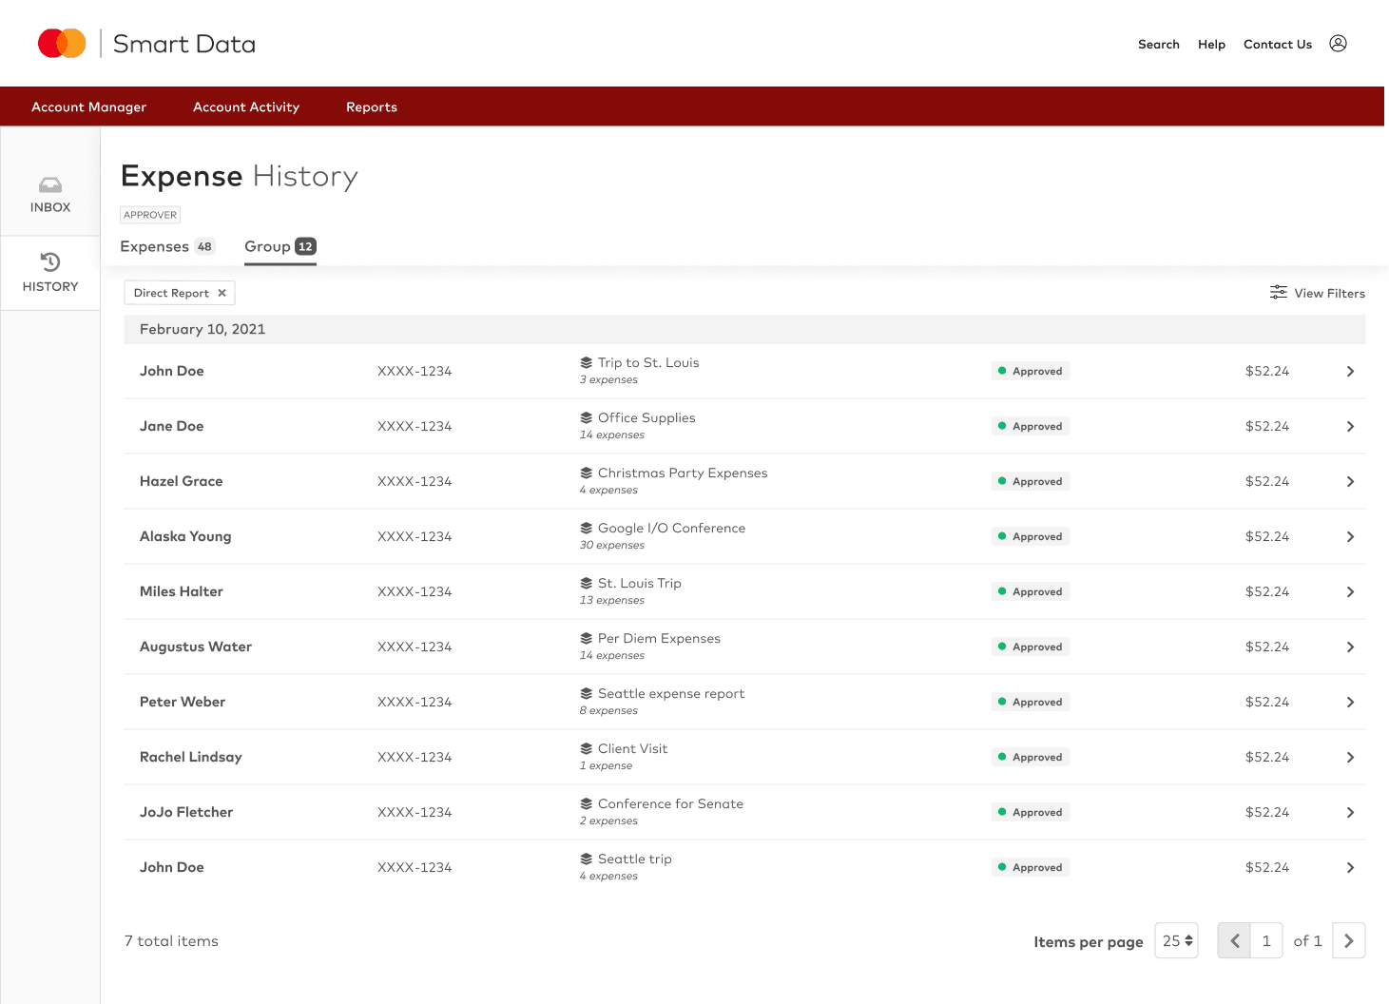Click the Google I/O Conference title

pos(671,528)
